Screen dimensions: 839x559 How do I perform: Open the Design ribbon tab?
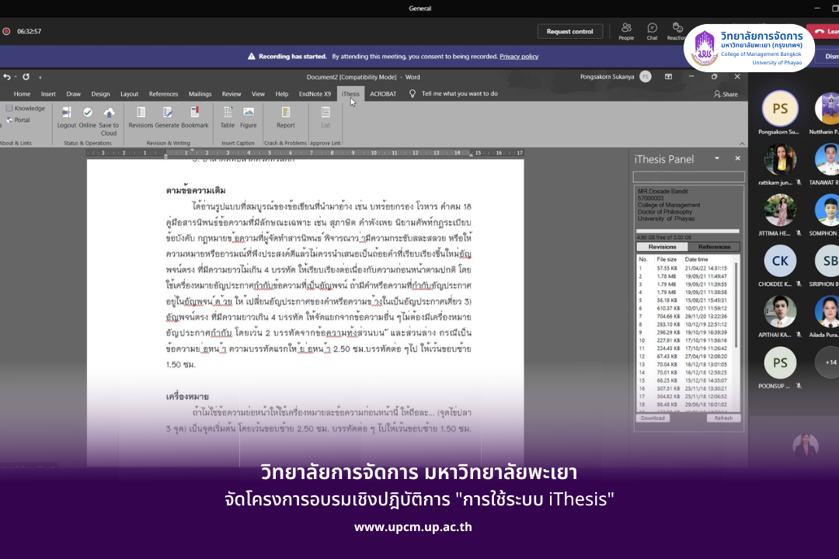(100, 94)
